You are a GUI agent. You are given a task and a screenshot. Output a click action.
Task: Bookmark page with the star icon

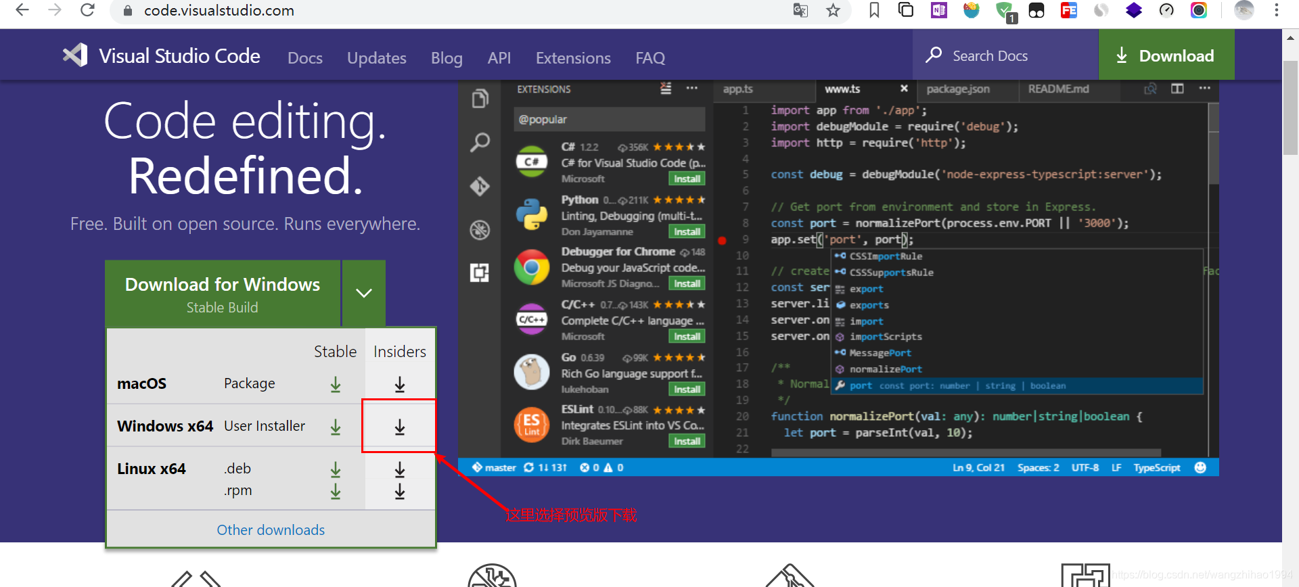833,10
